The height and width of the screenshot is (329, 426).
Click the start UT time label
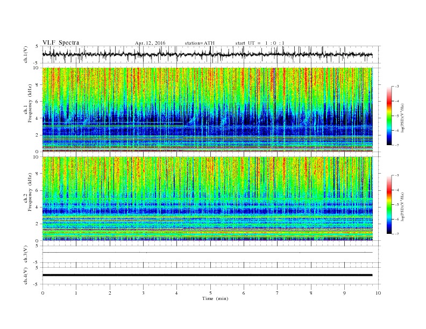coord(260,43)
